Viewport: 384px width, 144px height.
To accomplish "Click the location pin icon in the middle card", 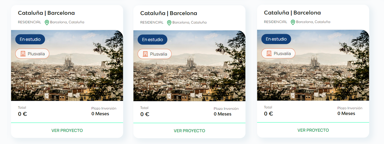I will click(x=169, y=23).
